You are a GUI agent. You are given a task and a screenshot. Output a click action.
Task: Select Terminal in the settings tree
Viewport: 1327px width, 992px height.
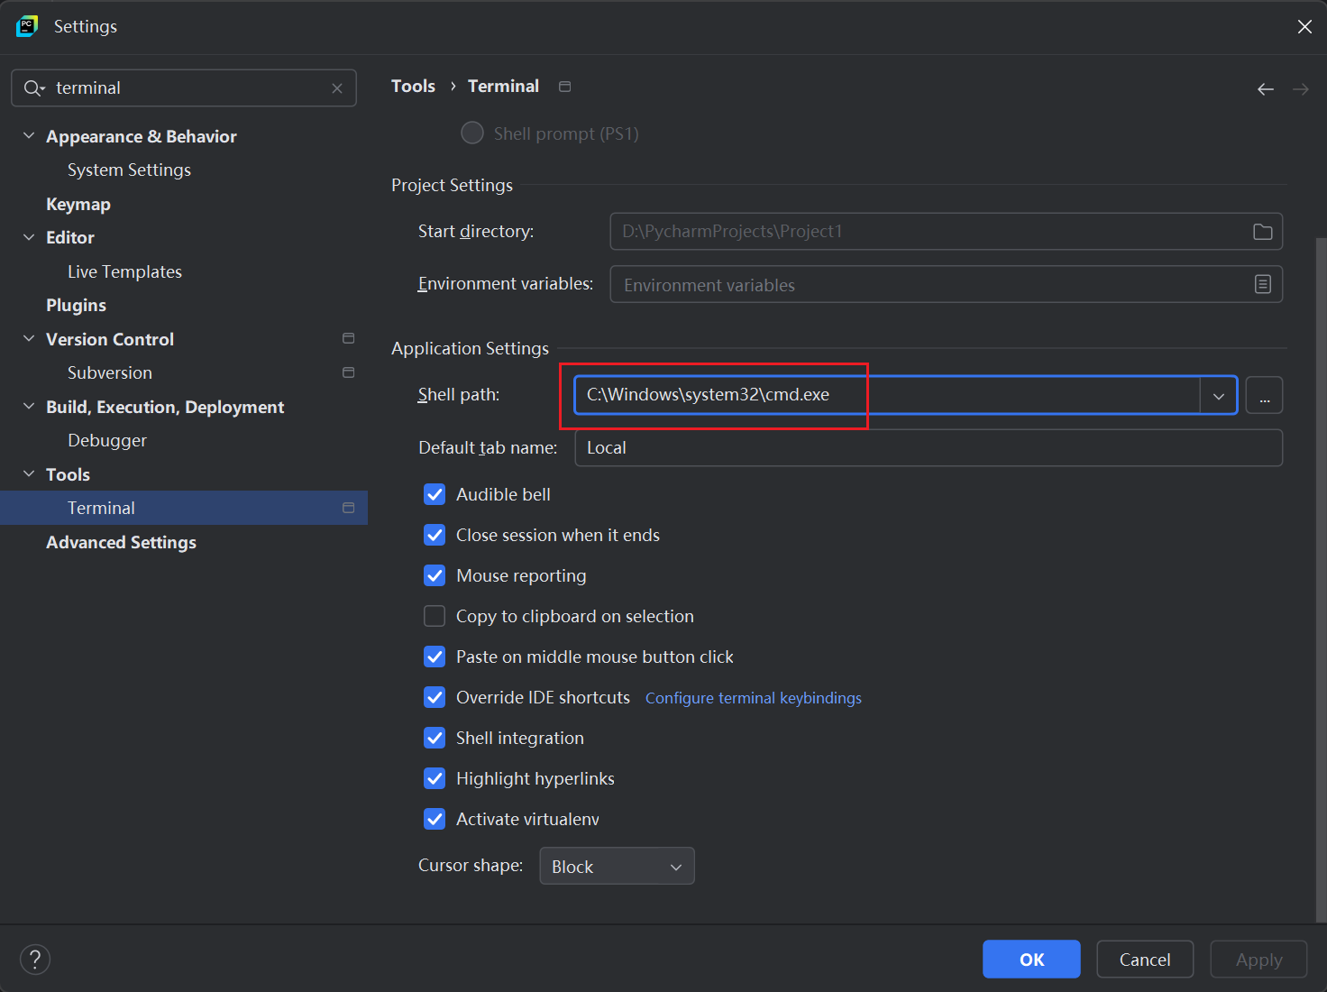coord(184,508)
